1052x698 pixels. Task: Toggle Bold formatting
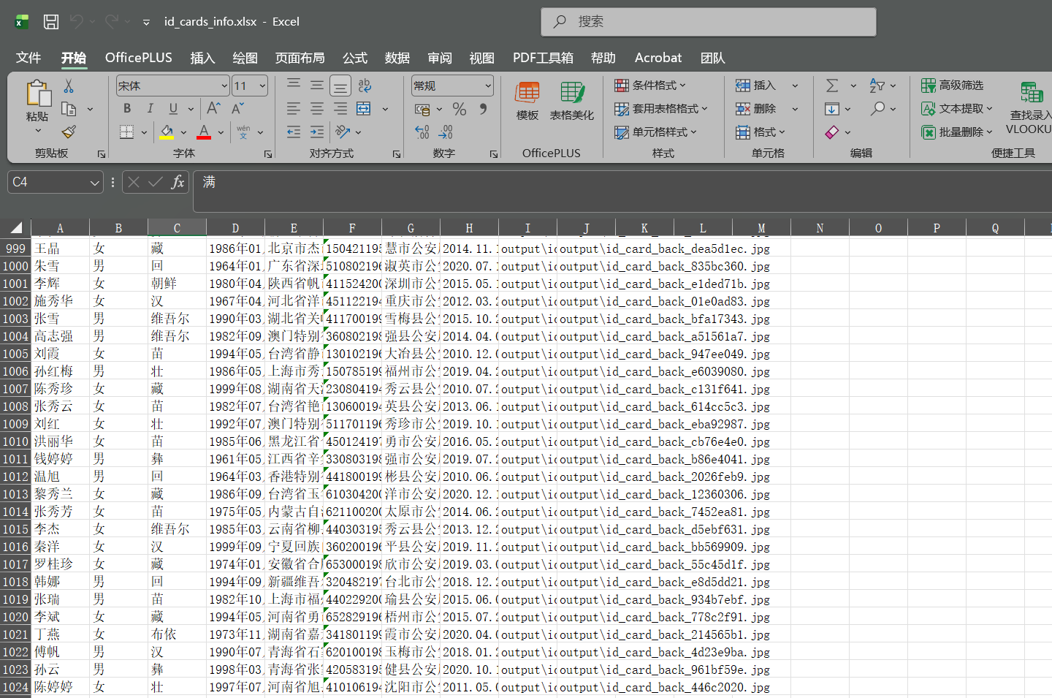point(127,109)
